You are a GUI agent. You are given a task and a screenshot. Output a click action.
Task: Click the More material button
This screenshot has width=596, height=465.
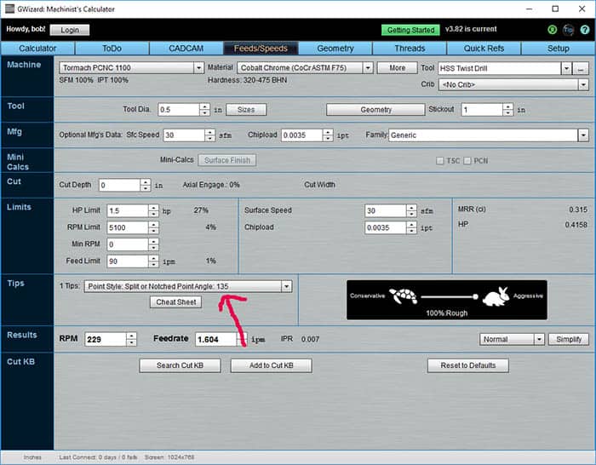[x=398, y=68]
